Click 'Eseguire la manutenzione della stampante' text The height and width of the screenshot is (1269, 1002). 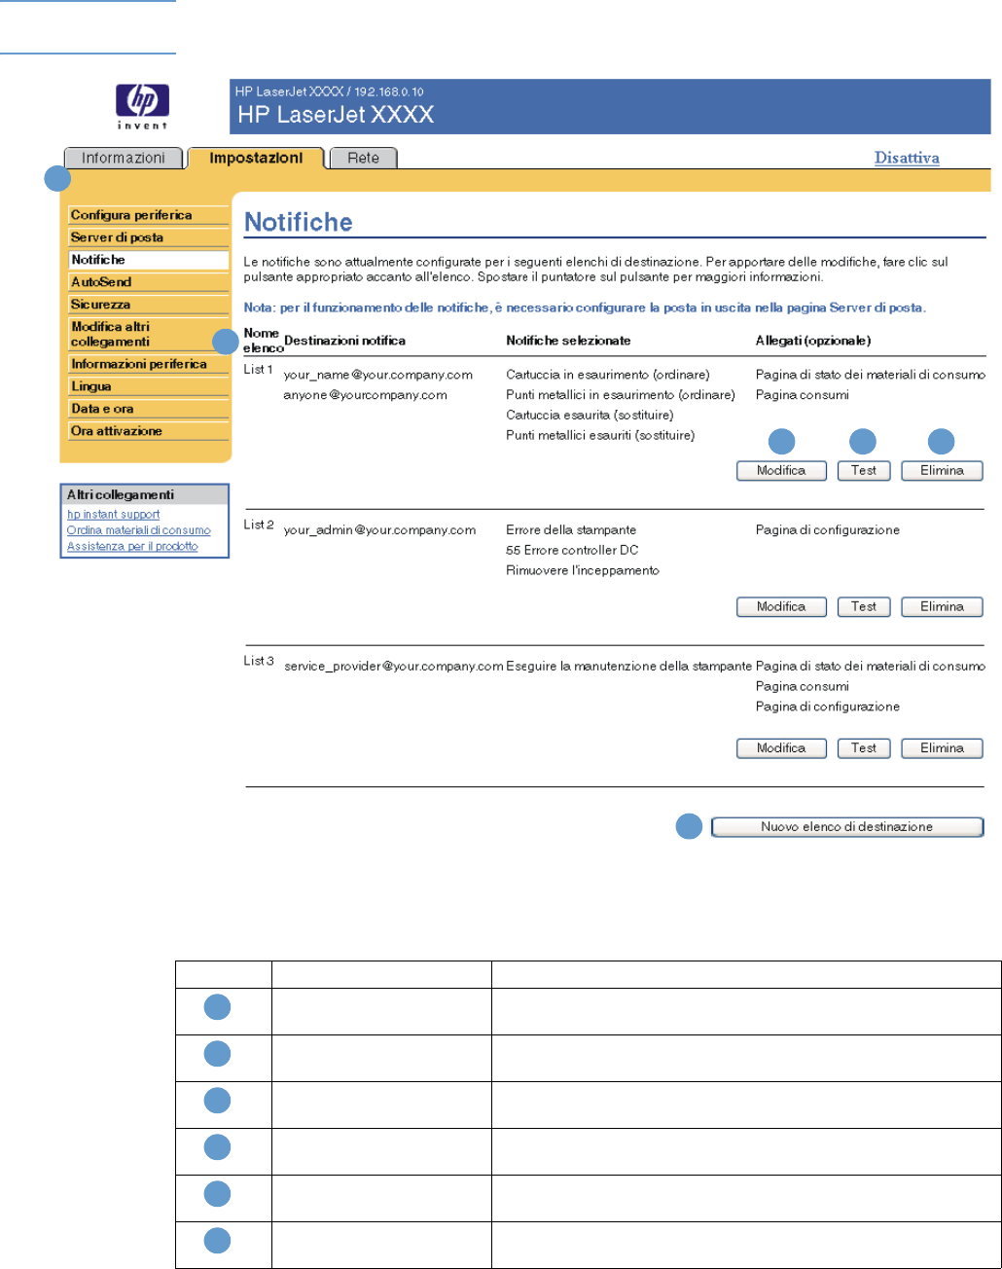tap(629, 667)
